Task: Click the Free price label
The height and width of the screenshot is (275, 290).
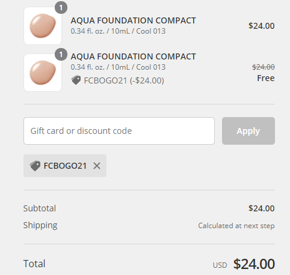Action: 266,78
